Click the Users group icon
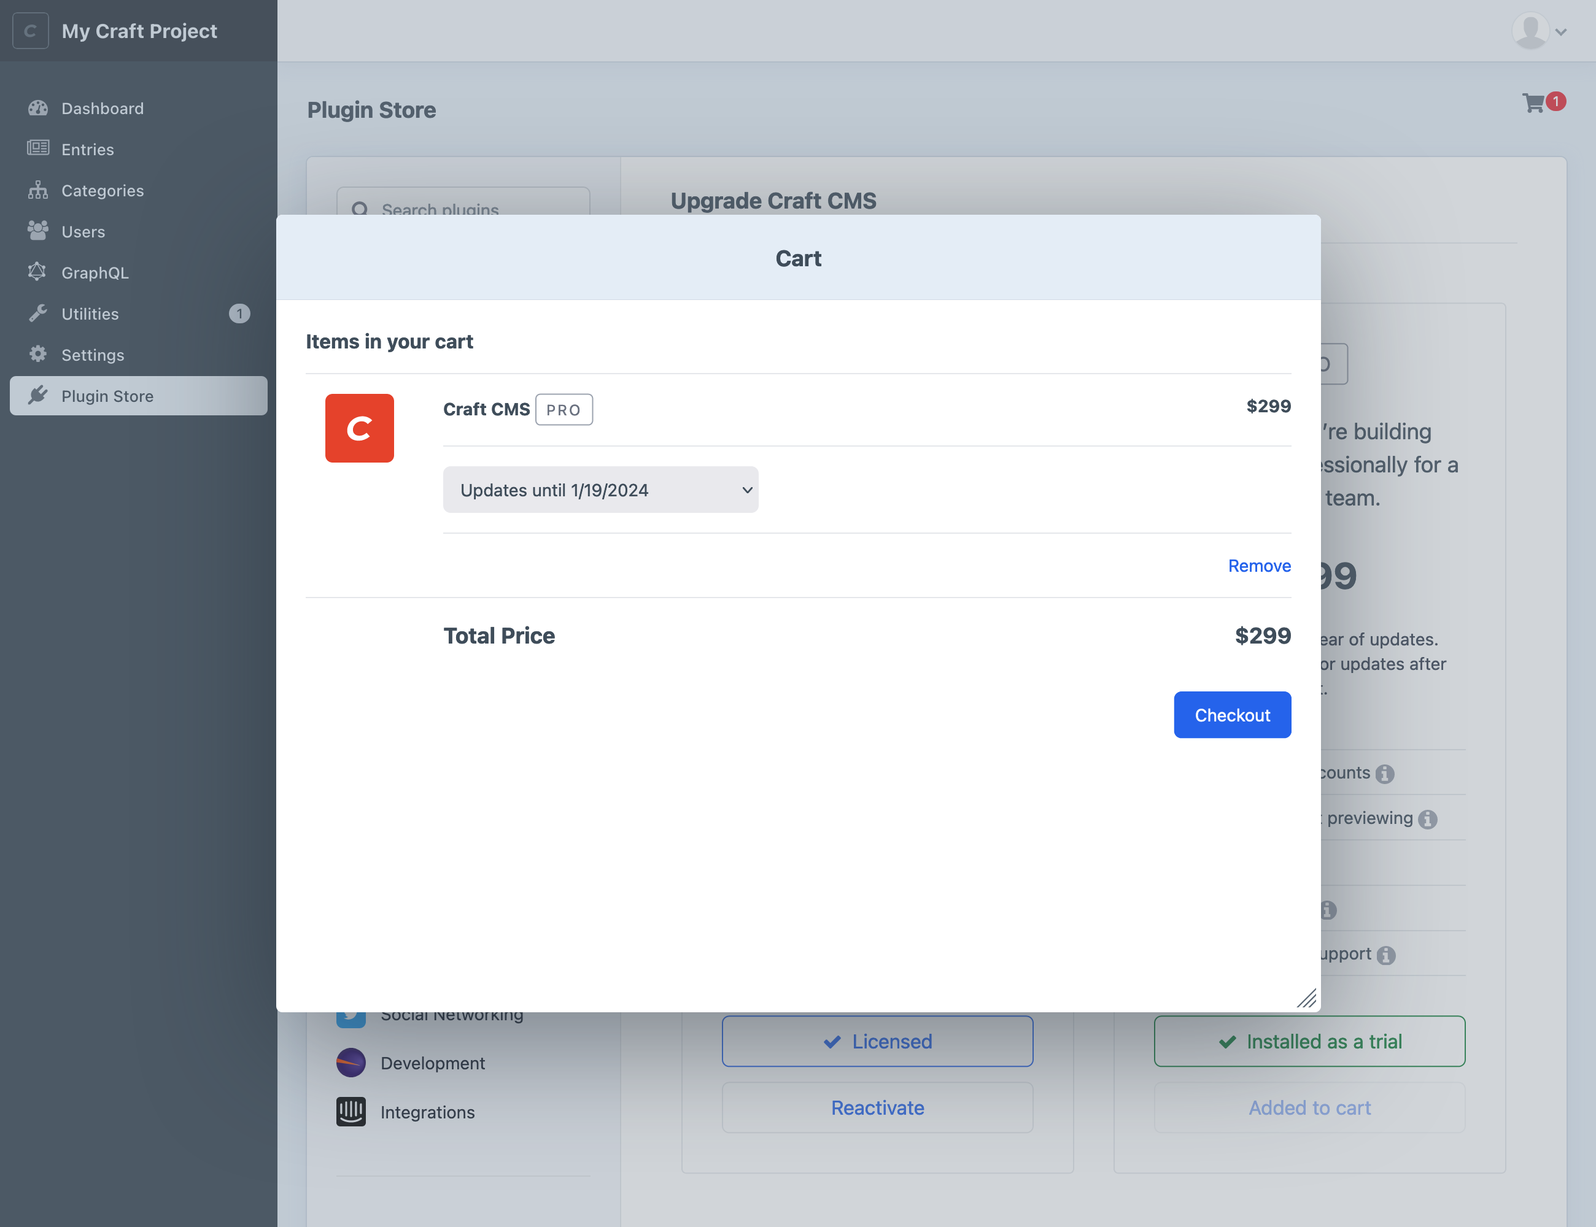Image resolution: width=1596 pixels, height=1227 pixels. point(38,231)
